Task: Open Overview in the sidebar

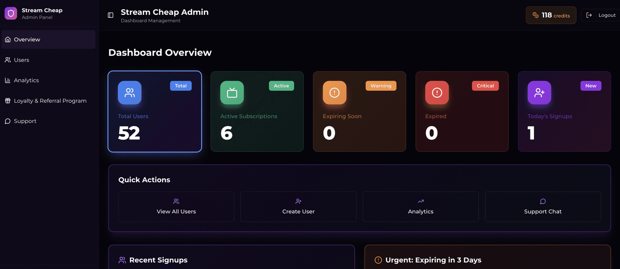Action: [x=48, y=39]
